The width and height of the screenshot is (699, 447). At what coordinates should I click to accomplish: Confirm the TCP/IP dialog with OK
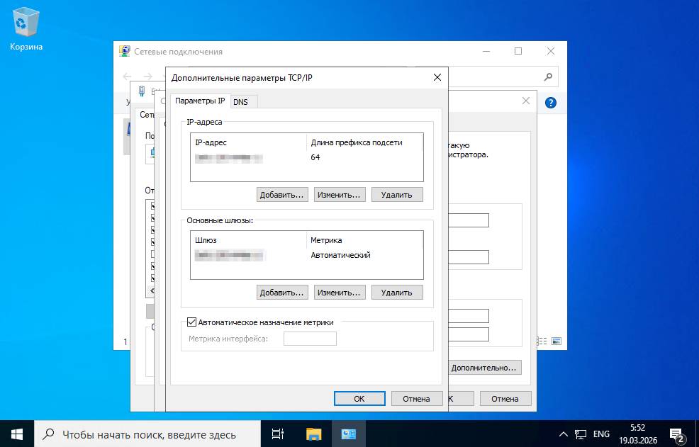[x=359, y=399]
